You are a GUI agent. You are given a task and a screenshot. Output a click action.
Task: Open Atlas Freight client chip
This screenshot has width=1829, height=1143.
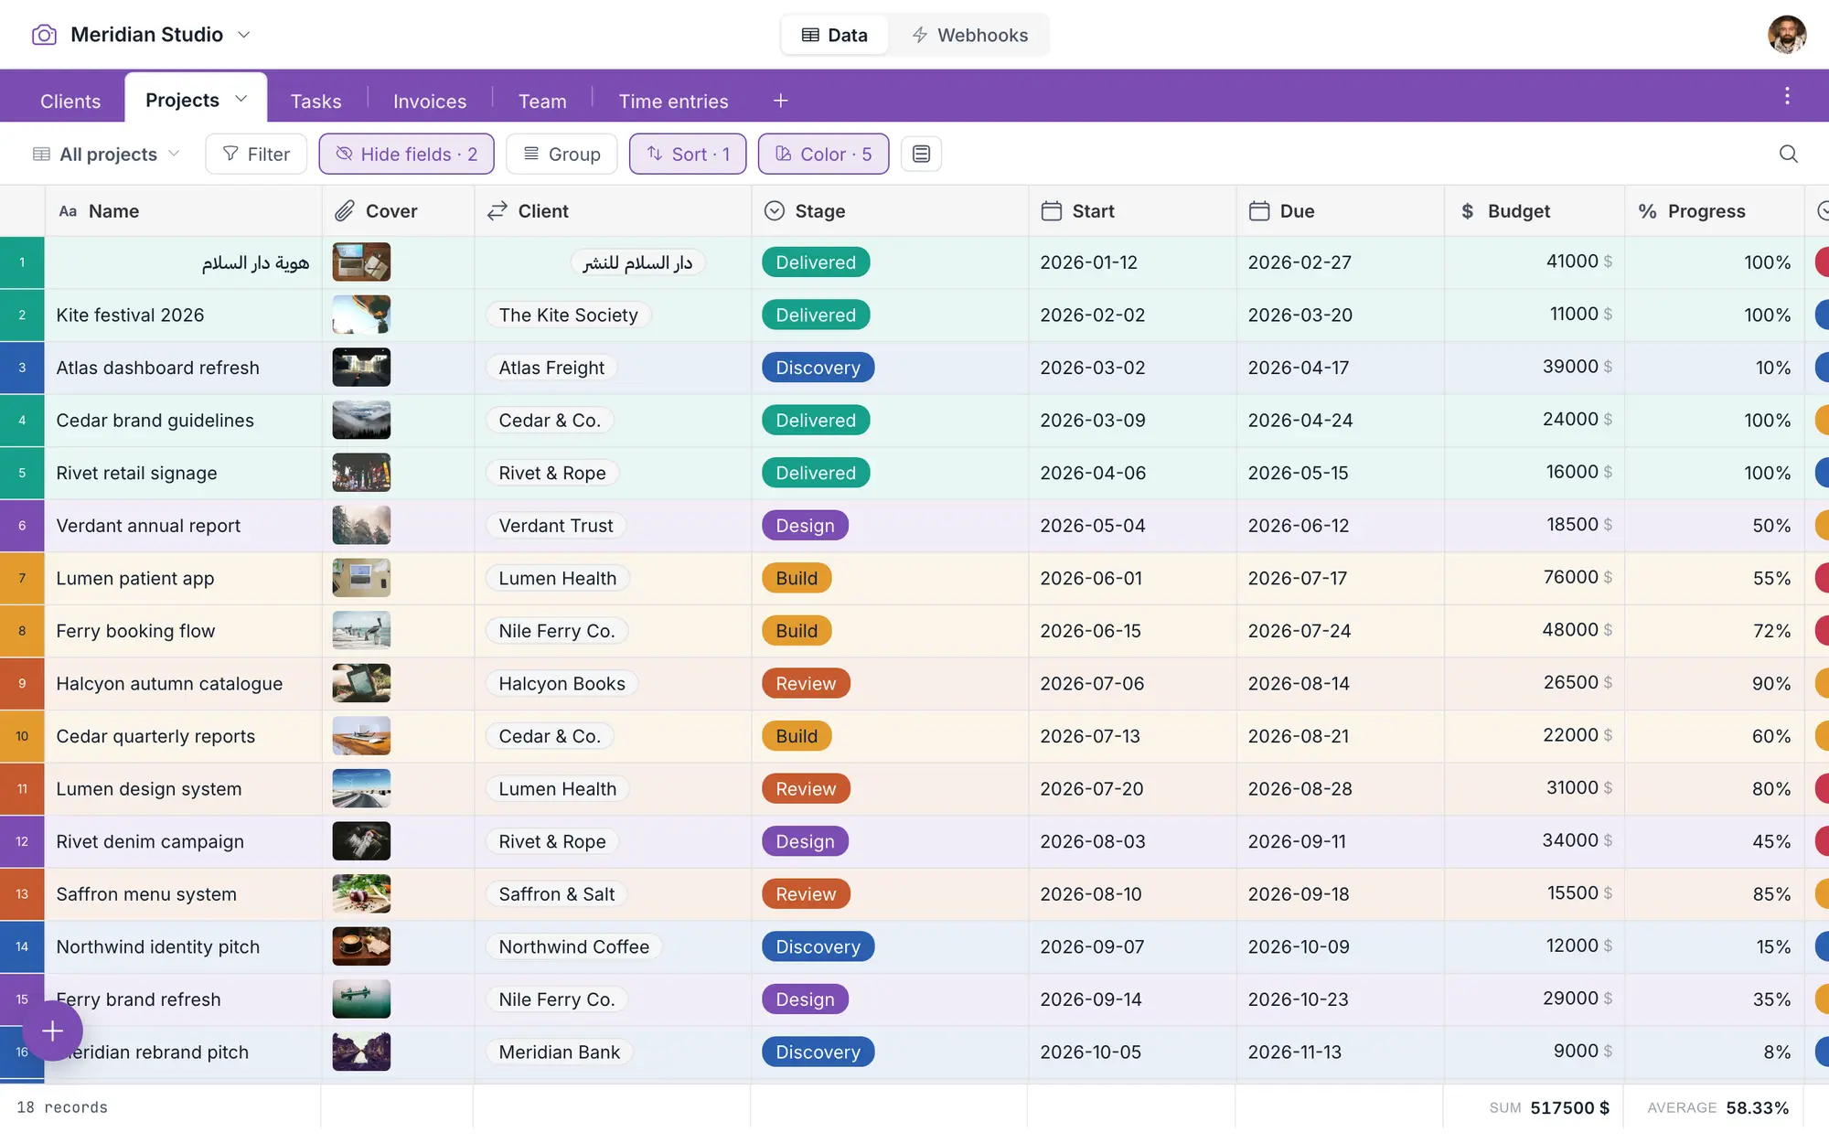tap(551, 368)
